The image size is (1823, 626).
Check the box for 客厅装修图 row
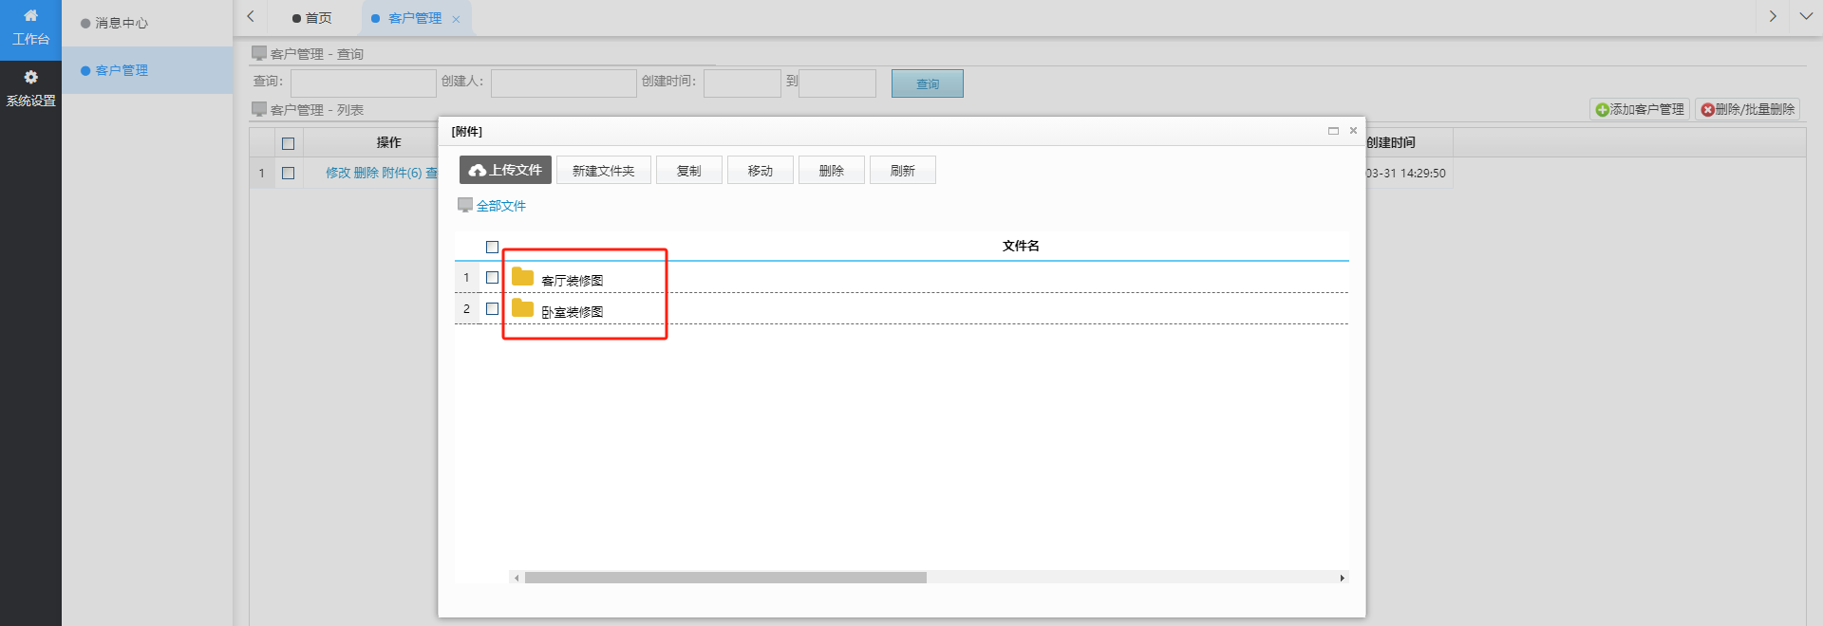(492, 278)
